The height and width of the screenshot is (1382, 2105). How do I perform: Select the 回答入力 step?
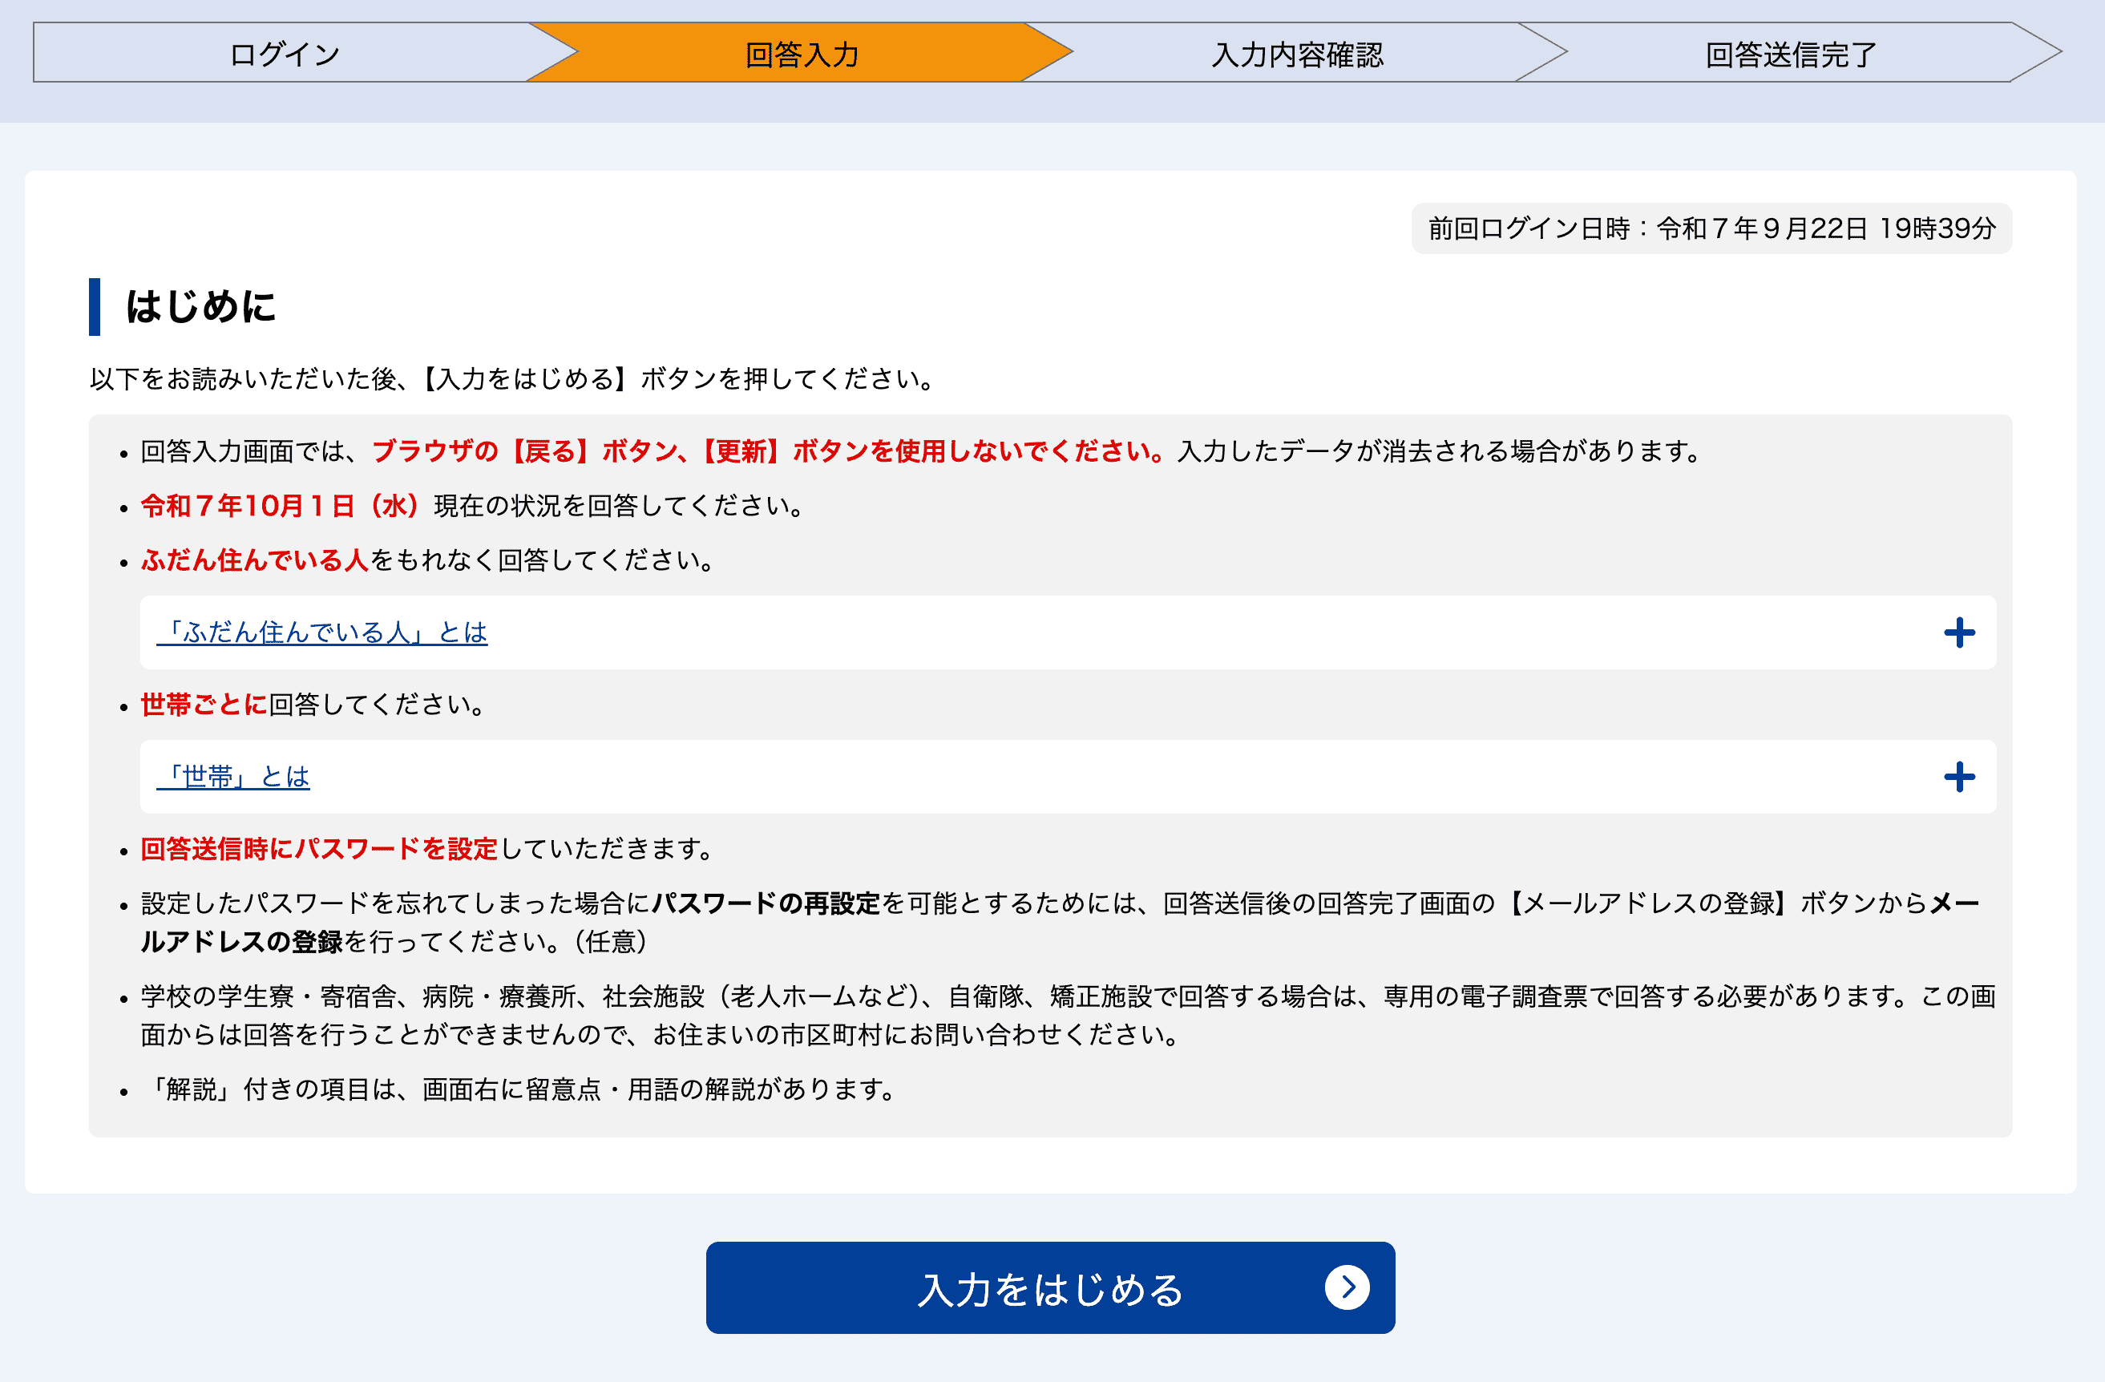(802, 54)
